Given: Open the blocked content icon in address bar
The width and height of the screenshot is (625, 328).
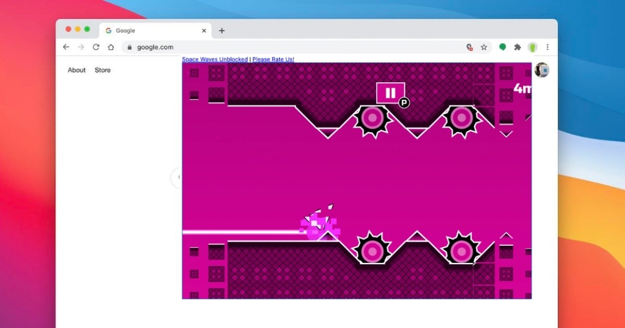Looking at the screenshot, I should [x=470, y=47].
